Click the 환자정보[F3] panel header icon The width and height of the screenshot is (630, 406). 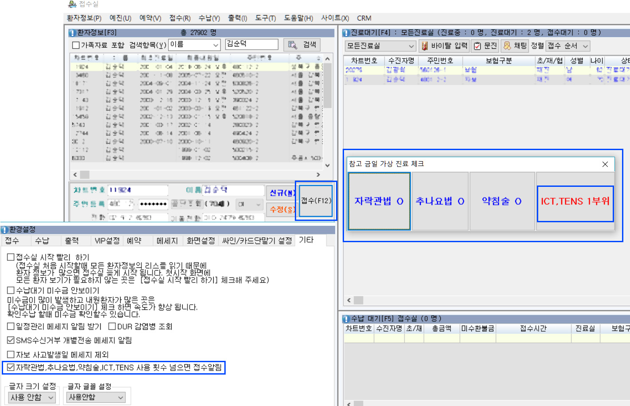(x=72, y=33)
